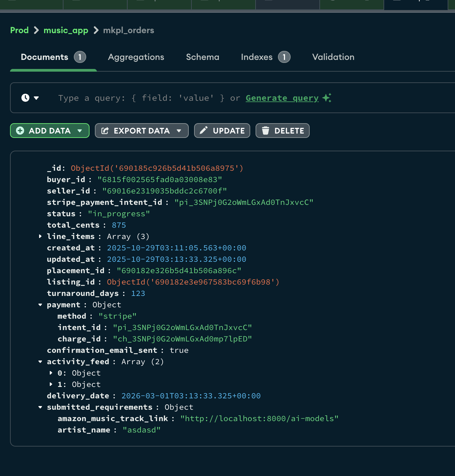Navigate to music_app breadcrumb link
455x476 pixels.
(x=66, y=30)
